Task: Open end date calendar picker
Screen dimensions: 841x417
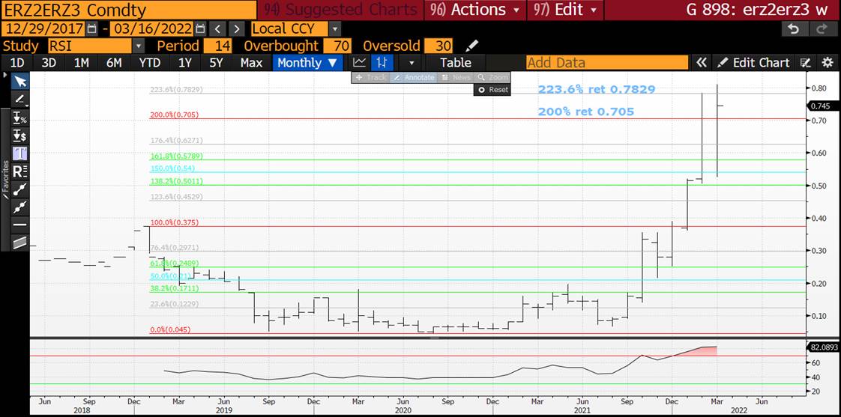Action: 200,28
